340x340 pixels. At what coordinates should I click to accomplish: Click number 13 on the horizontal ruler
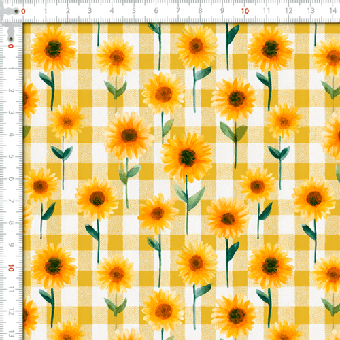pos(311,11)
